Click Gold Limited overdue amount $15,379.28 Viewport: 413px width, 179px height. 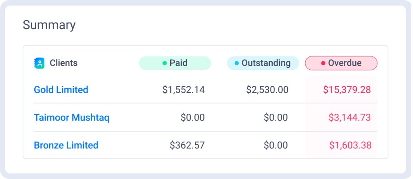[347, 89]
